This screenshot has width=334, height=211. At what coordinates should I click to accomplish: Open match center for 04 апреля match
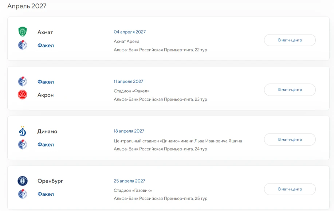coord(290,40)
